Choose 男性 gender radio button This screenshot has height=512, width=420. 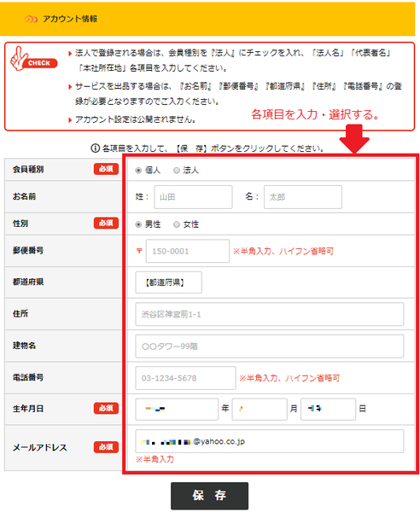(x=138, y=224)
